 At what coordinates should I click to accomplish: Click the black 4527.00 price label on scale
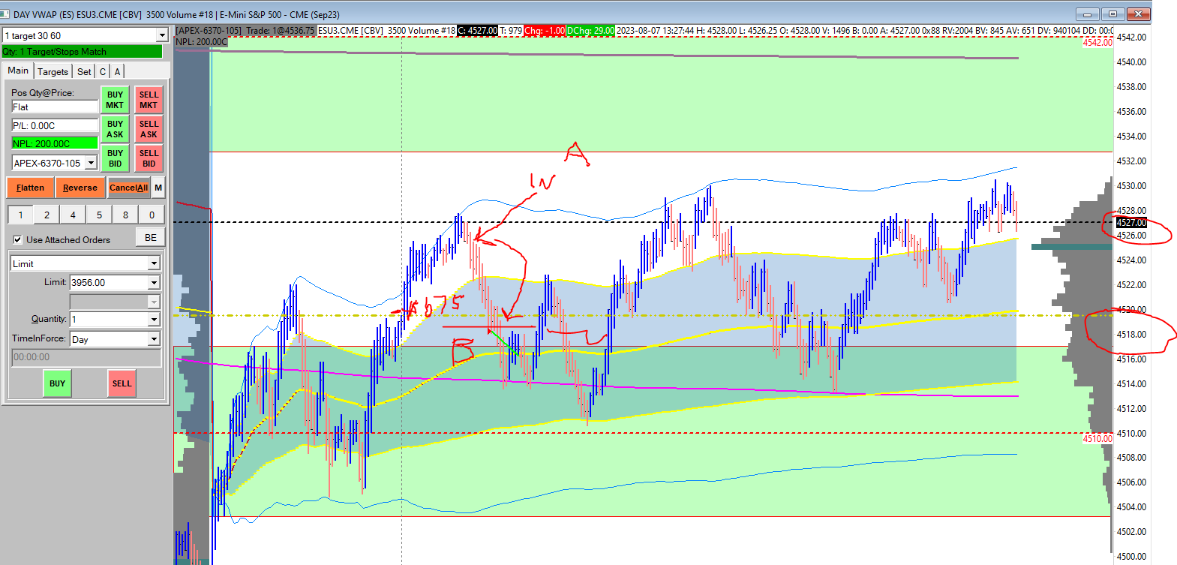pos(1131,222)
